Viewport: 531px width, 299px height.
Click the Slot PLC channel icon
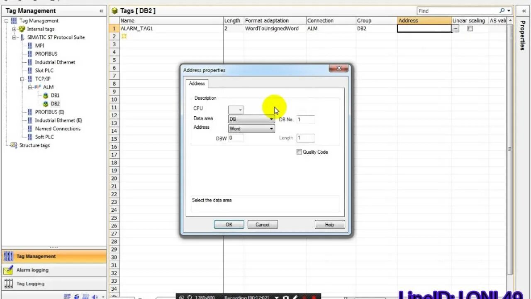[x=30, y=71]
